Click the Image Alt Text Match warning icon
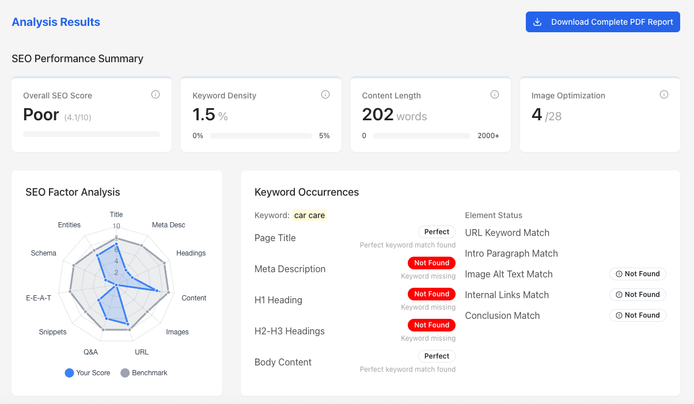Screen dimensions: 694x404 click(619, 274)
